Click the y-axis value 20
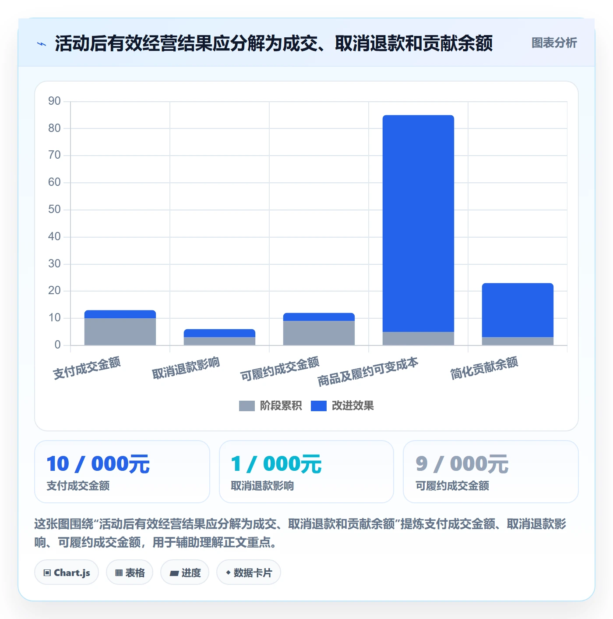Image resolution: width=613 pixels, height=619 pixels. coord(55,291)
